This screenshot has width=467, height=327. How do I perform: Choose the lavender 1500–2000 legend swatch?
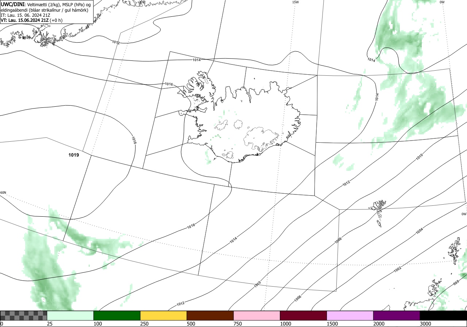[x=350, y=315]
